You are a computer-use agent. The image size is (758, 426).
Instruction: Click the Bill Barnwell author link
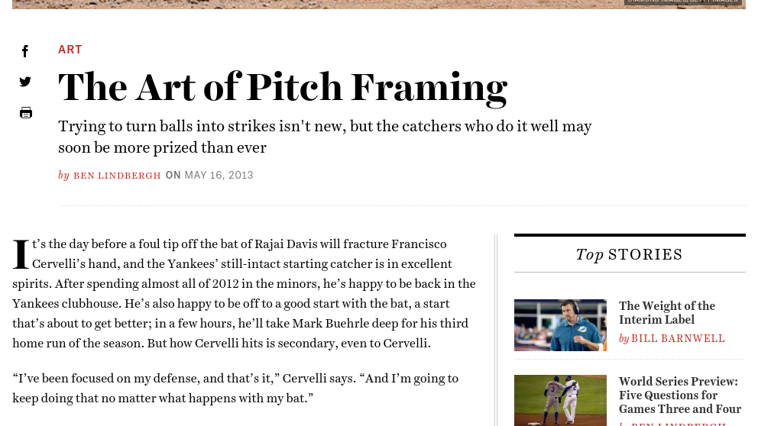point(678,338)
